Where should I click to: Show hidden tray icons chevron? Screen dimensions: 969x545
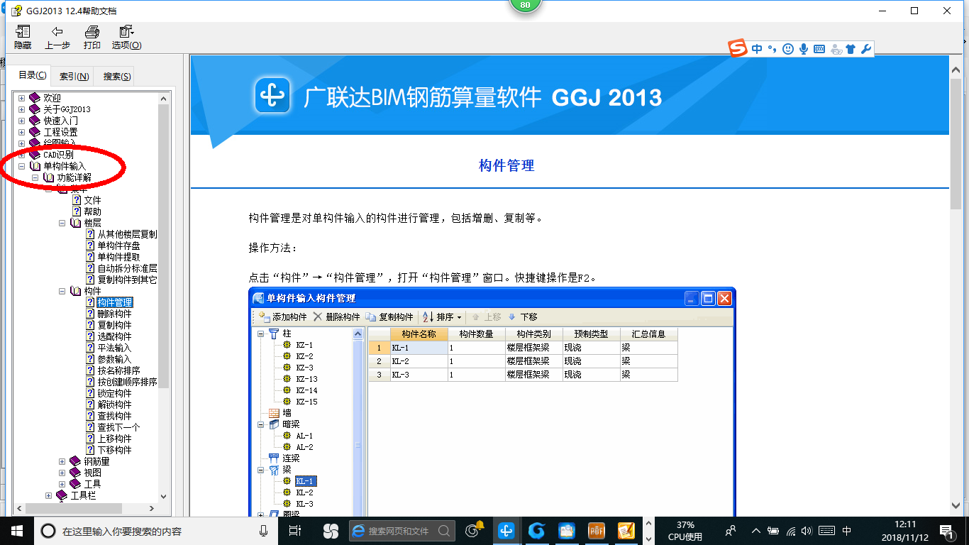tap(755, 531)
